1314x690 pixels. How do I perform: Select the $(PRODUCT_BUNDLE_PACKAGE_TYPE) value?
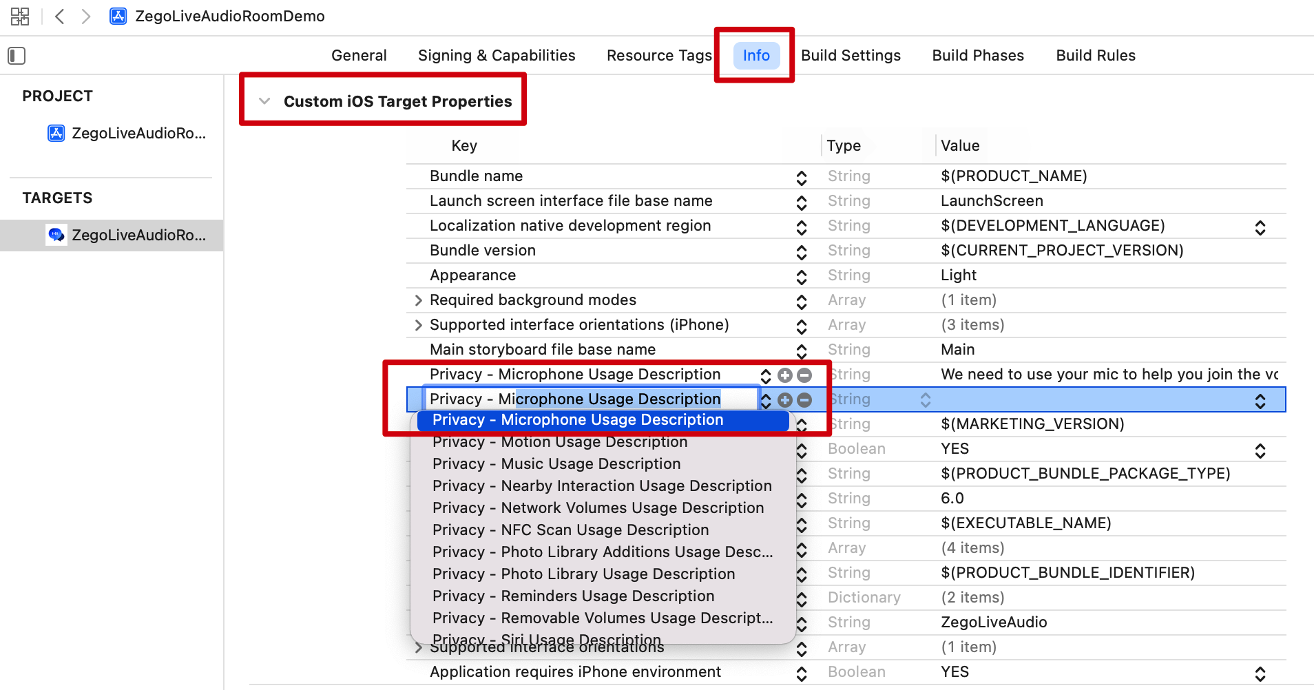[x=1085, y=474]
